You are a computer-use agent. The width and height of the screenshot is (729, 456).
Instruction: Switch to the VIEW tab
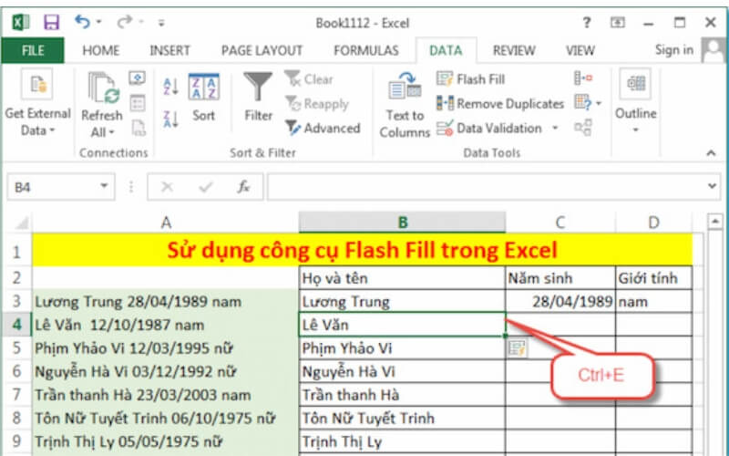580,50
